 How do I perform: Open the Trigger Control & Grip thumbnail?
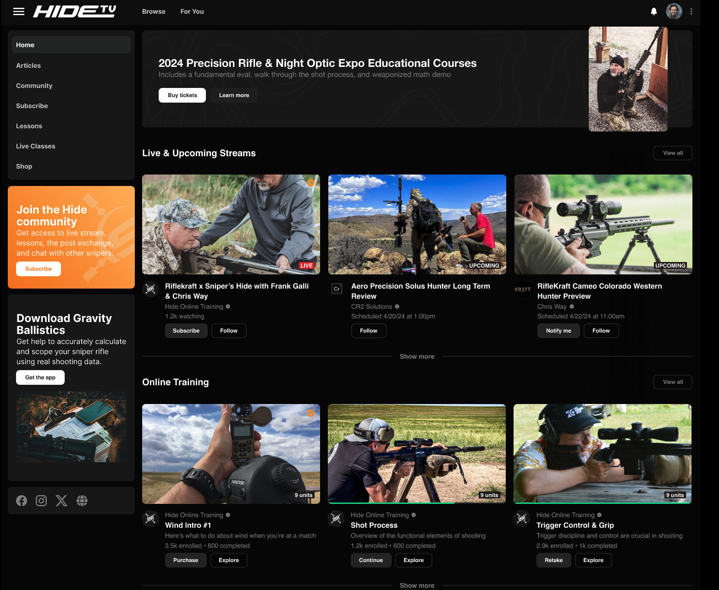(603, 454)
